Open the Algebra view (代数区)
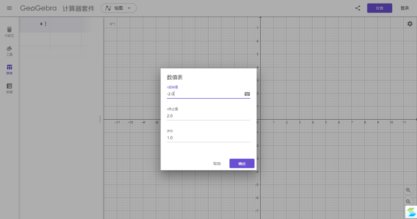417x219 pixels. pyautogui.click(x=9, y=31)
